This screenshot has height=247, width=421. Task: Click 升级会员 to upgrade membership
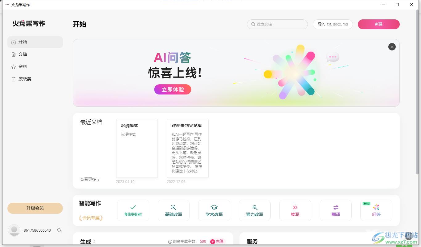click(35, 208)
